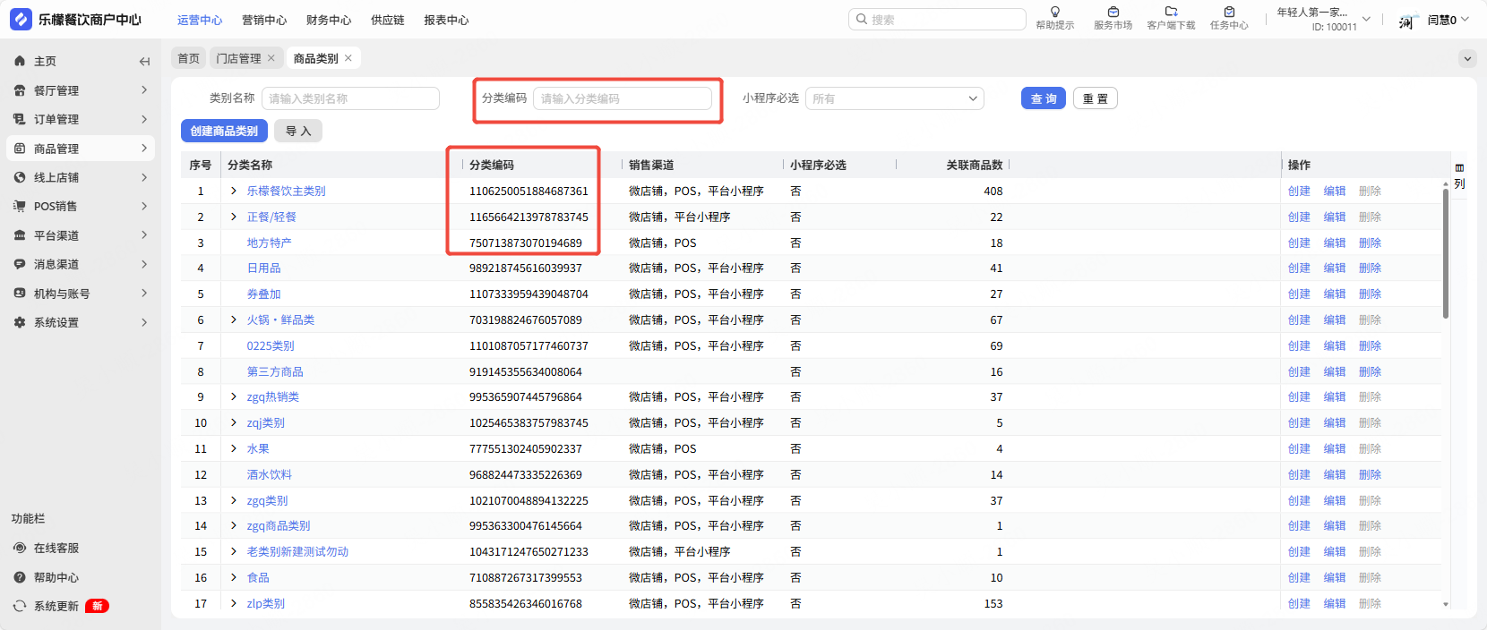
Task: Click the 机构与账号 icon in sidebar
Action: pyautogui.click(x=20, y=294)
